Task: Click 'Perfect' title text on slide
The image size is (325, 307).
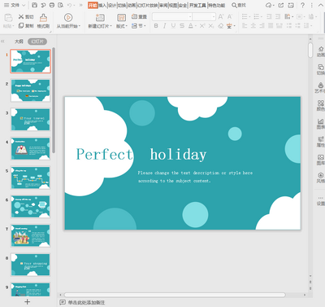Action: pos(105,154)
